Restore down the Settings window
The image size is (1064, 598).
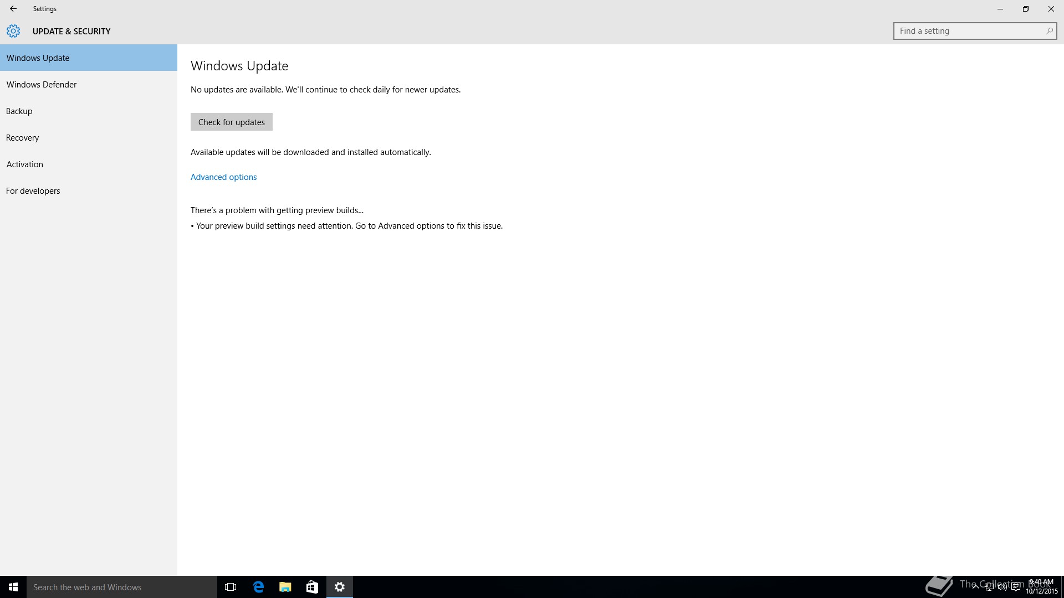coord(1026,9)
